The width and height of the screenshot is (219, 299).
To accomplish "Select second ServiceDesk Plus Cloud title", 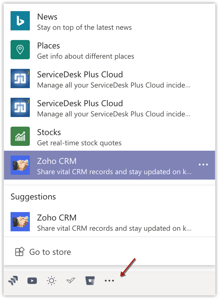I will [80, 103].
